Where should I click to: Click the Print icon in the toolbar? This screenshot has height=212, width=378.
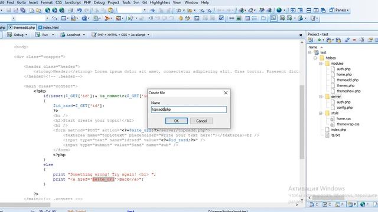70,11
